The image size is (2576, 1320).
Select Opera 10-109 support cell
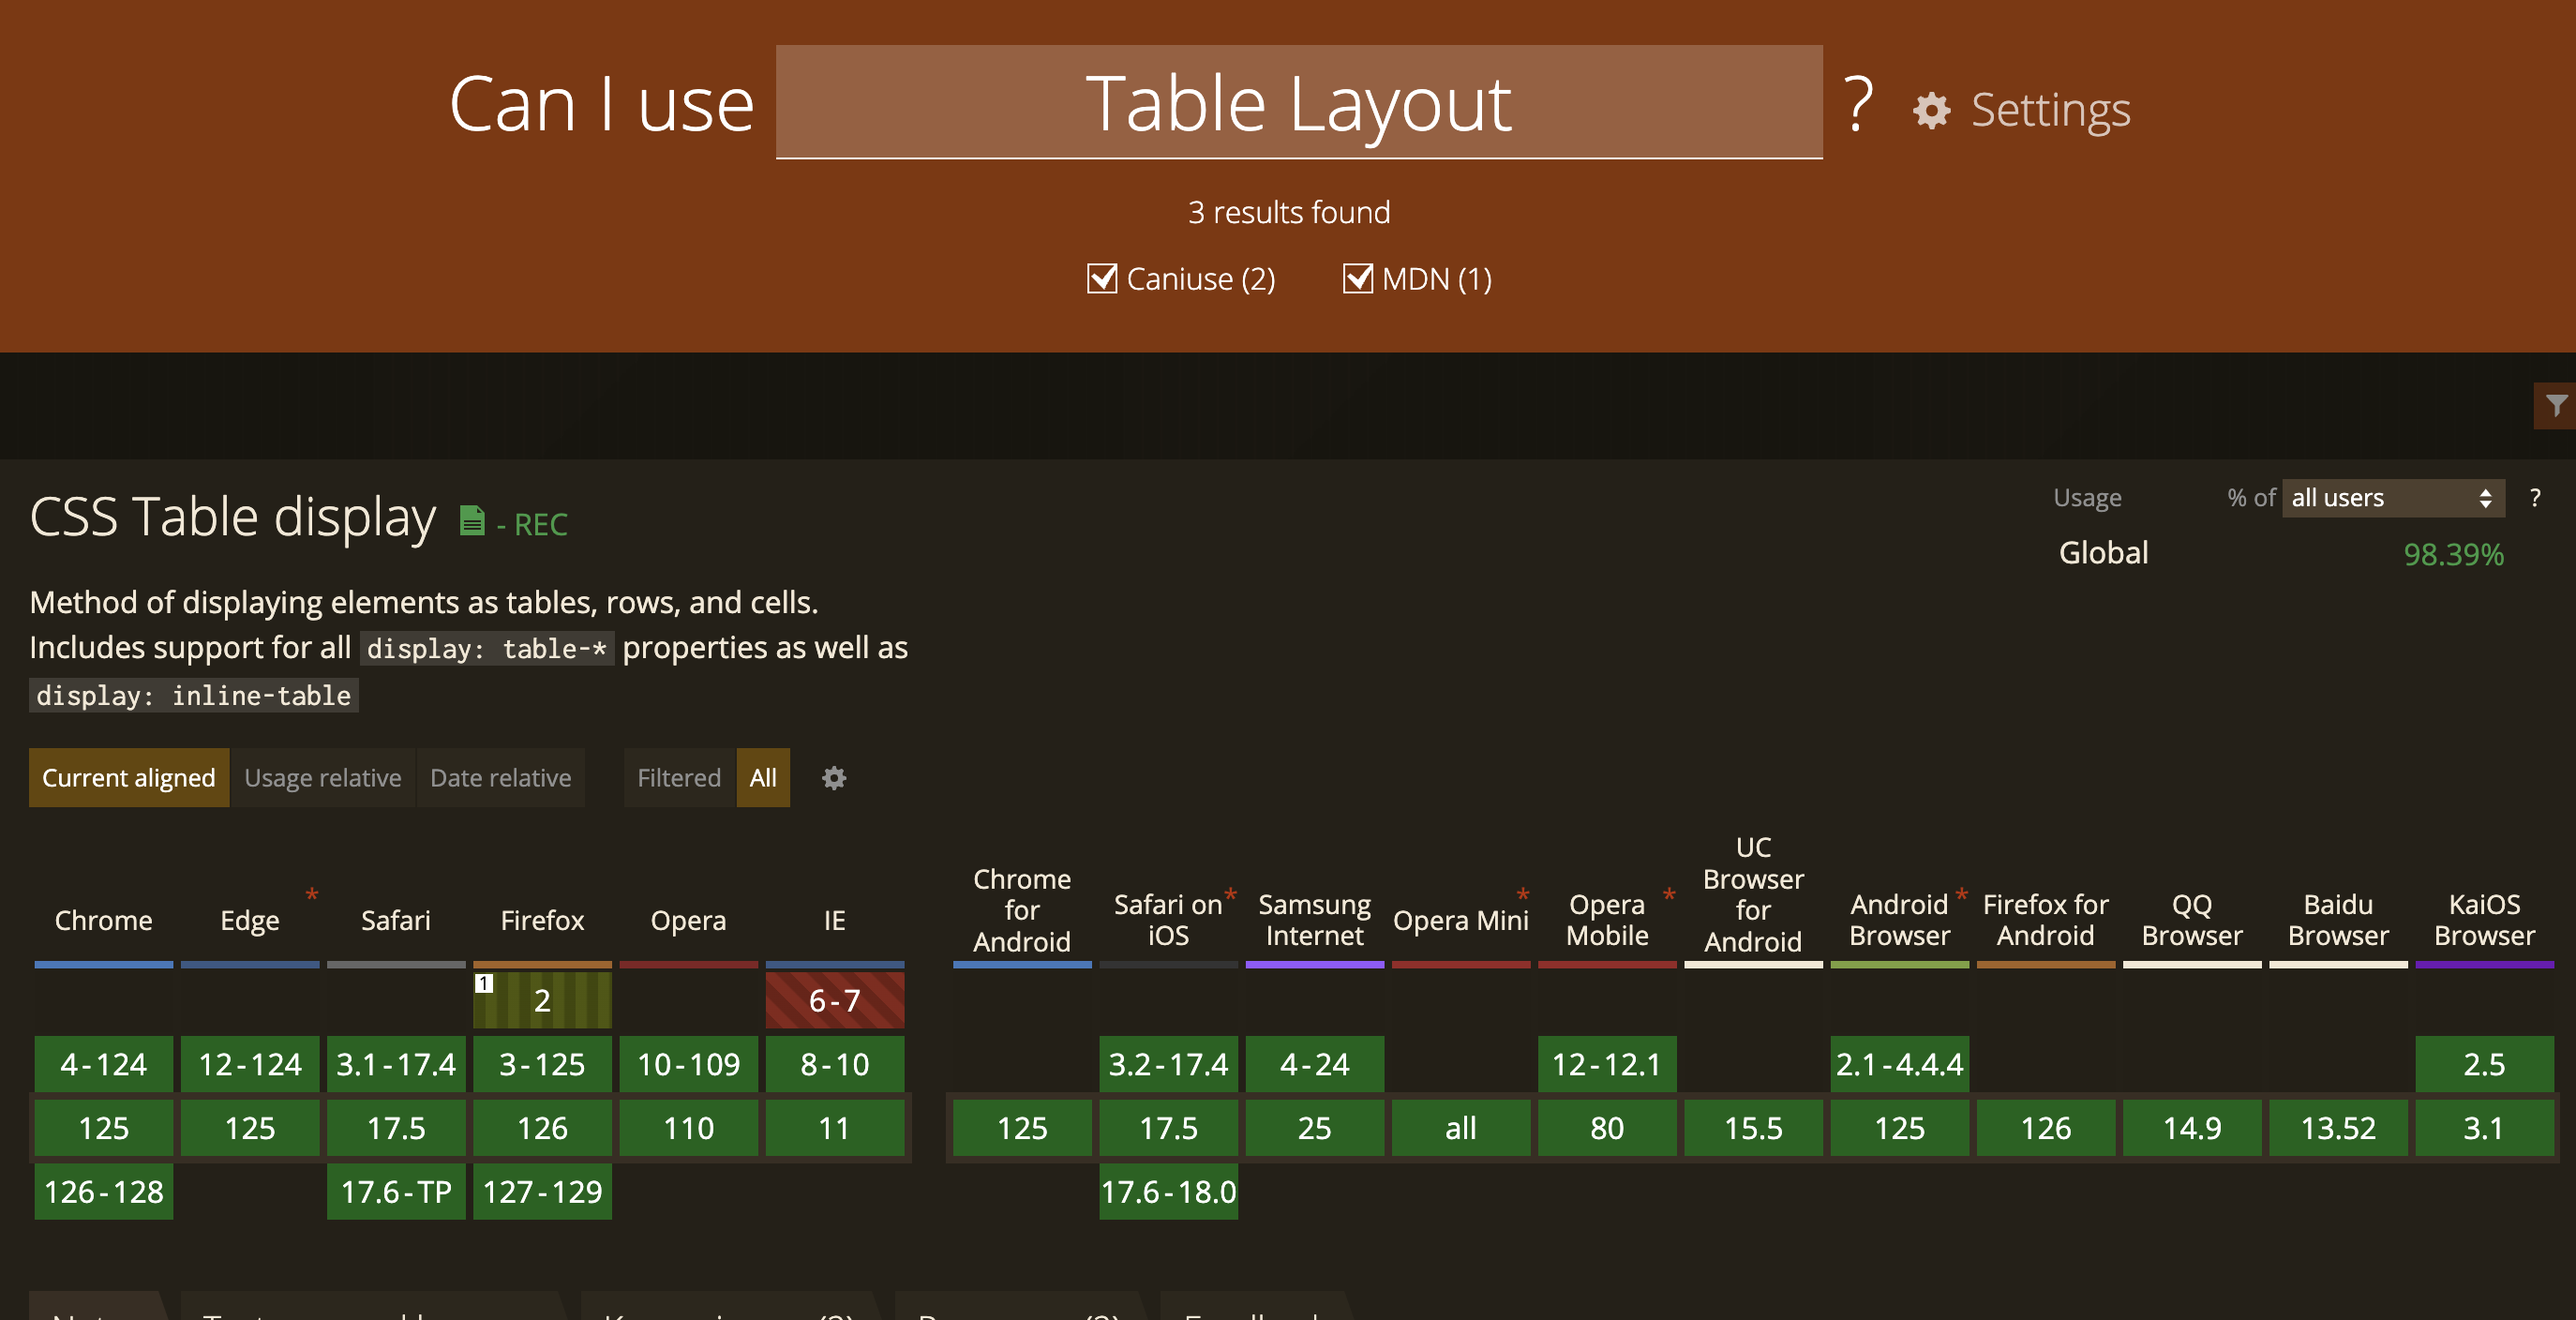[x=689, y=1064]
